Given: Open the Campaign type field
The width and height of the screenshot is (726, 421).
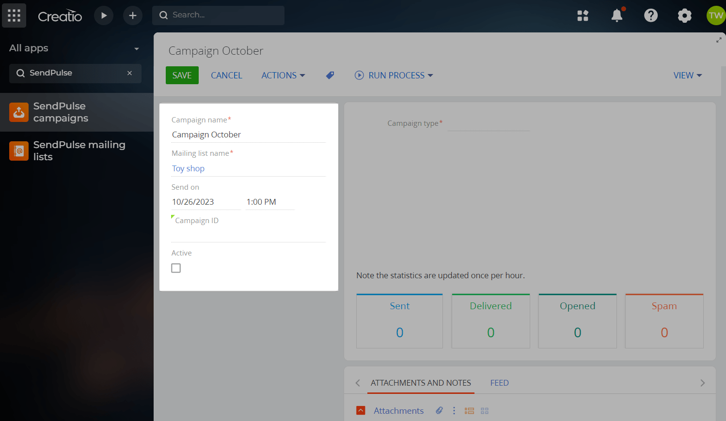Looking at the screenshot, I should click(489, 124).
